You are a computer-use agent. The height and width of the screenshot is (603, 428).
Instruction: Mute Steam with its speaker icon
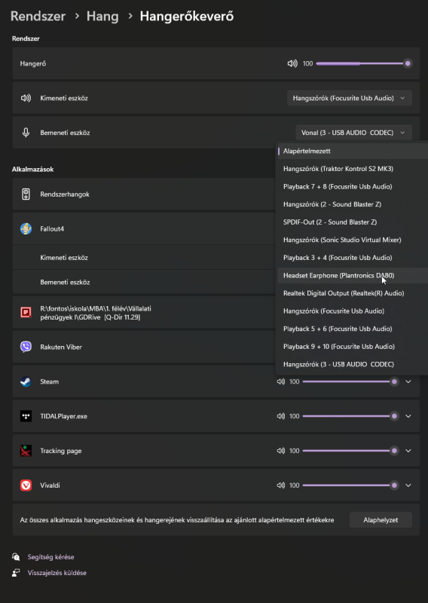click(x=281, y=381)
